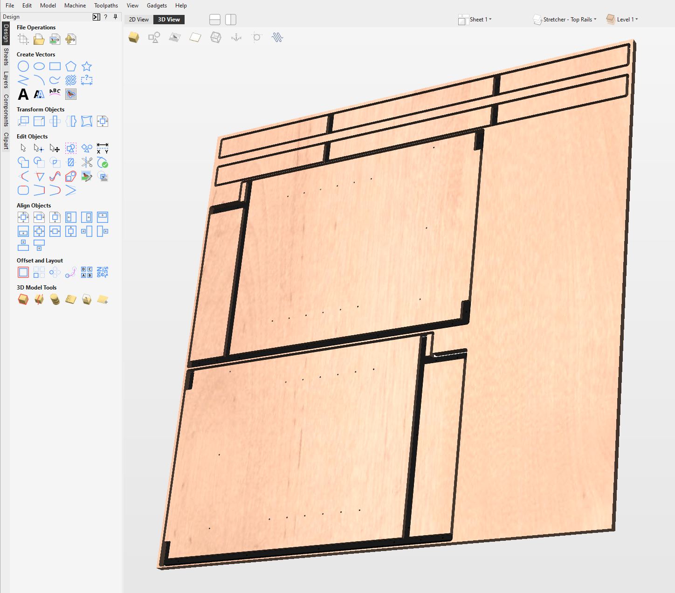Fit curves to vectors red wave tool
Screen dimensions: 675x593
point(55,176)
